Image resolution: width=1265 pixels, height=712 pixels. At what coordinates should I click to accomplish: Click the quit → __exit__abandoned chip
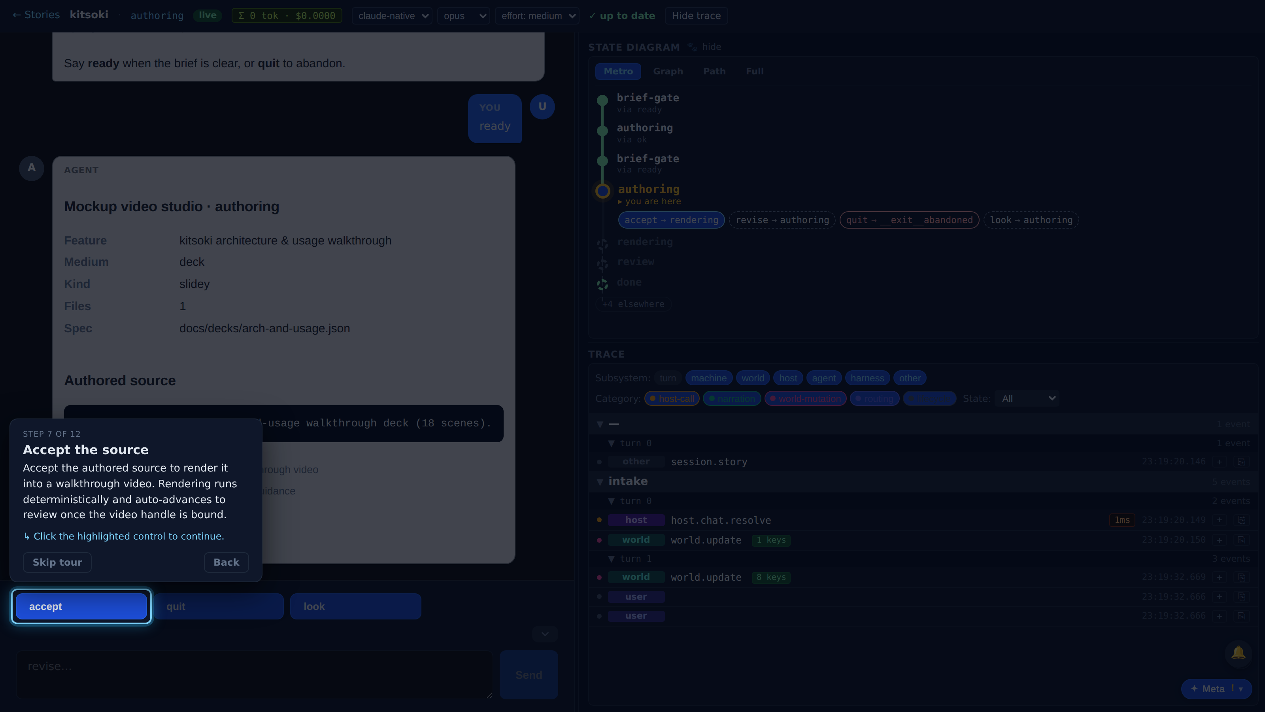pos(909,220)
